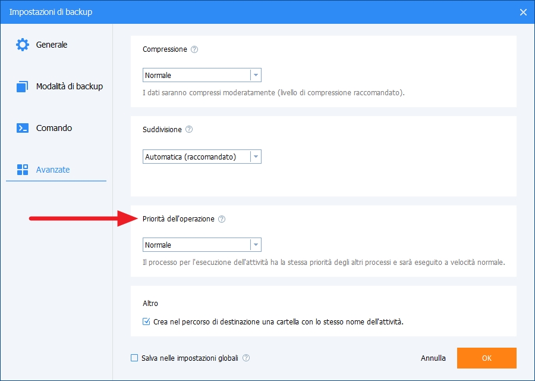
Task: Click the description 'Il processo per l'esecuzione dell'attività'
Action: click(206, 263)
